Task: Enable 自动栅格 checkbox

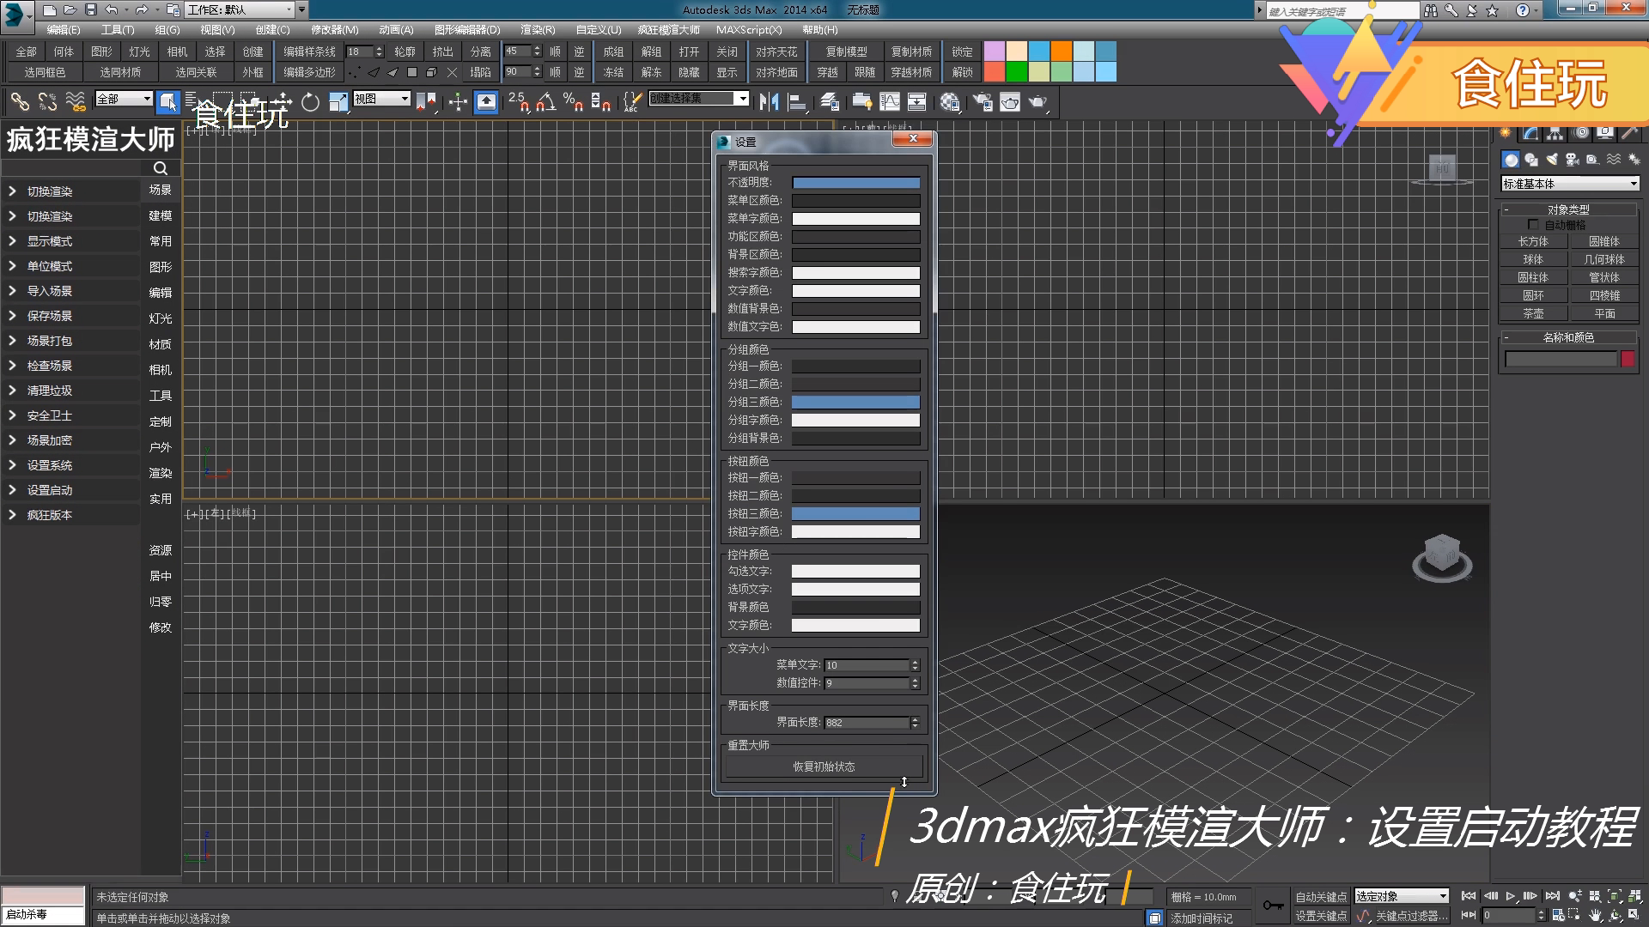Action: pyautogui.click(x=1533, y=225)
